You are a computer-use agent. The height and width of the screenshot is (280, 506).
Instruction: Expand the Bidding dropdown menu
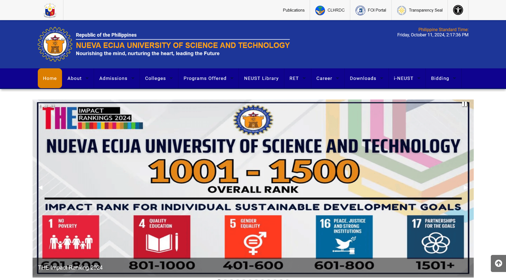click(x=444, y=78)
